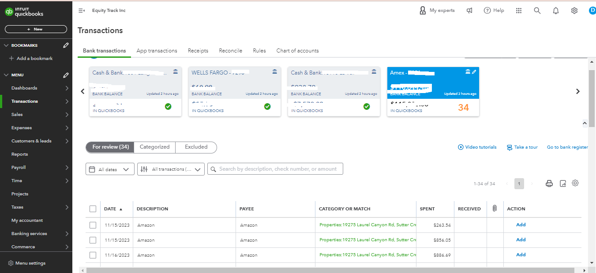Image resolution: width=596 pixels, height=273 pixels.
Task: Collapse the Bookmarks section
Action: click(x=6, y=45)
